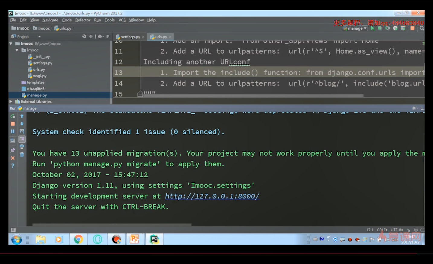The height and width of the screenshot is (264, 433).
Task: Open the VCS menu
Action: [122, 20]
